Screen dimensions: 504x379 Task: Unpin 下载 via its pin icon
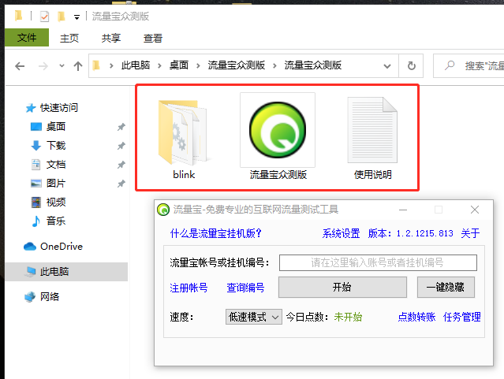[121, 146]
